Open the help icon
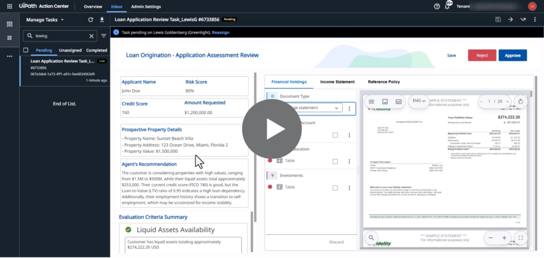 coord(437,6)
